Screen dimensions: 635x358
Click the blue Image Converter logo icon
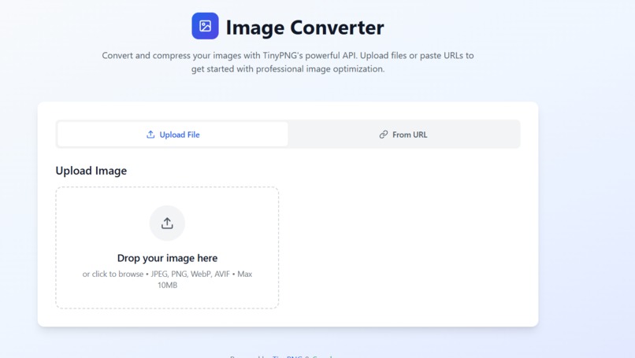pos(205,26)
